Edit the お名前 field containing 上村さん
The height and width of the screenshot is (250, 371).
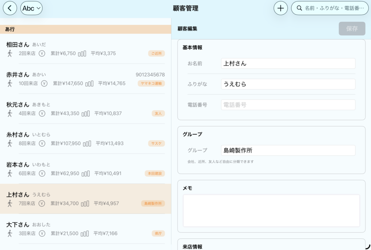click(x=288, y=63)
